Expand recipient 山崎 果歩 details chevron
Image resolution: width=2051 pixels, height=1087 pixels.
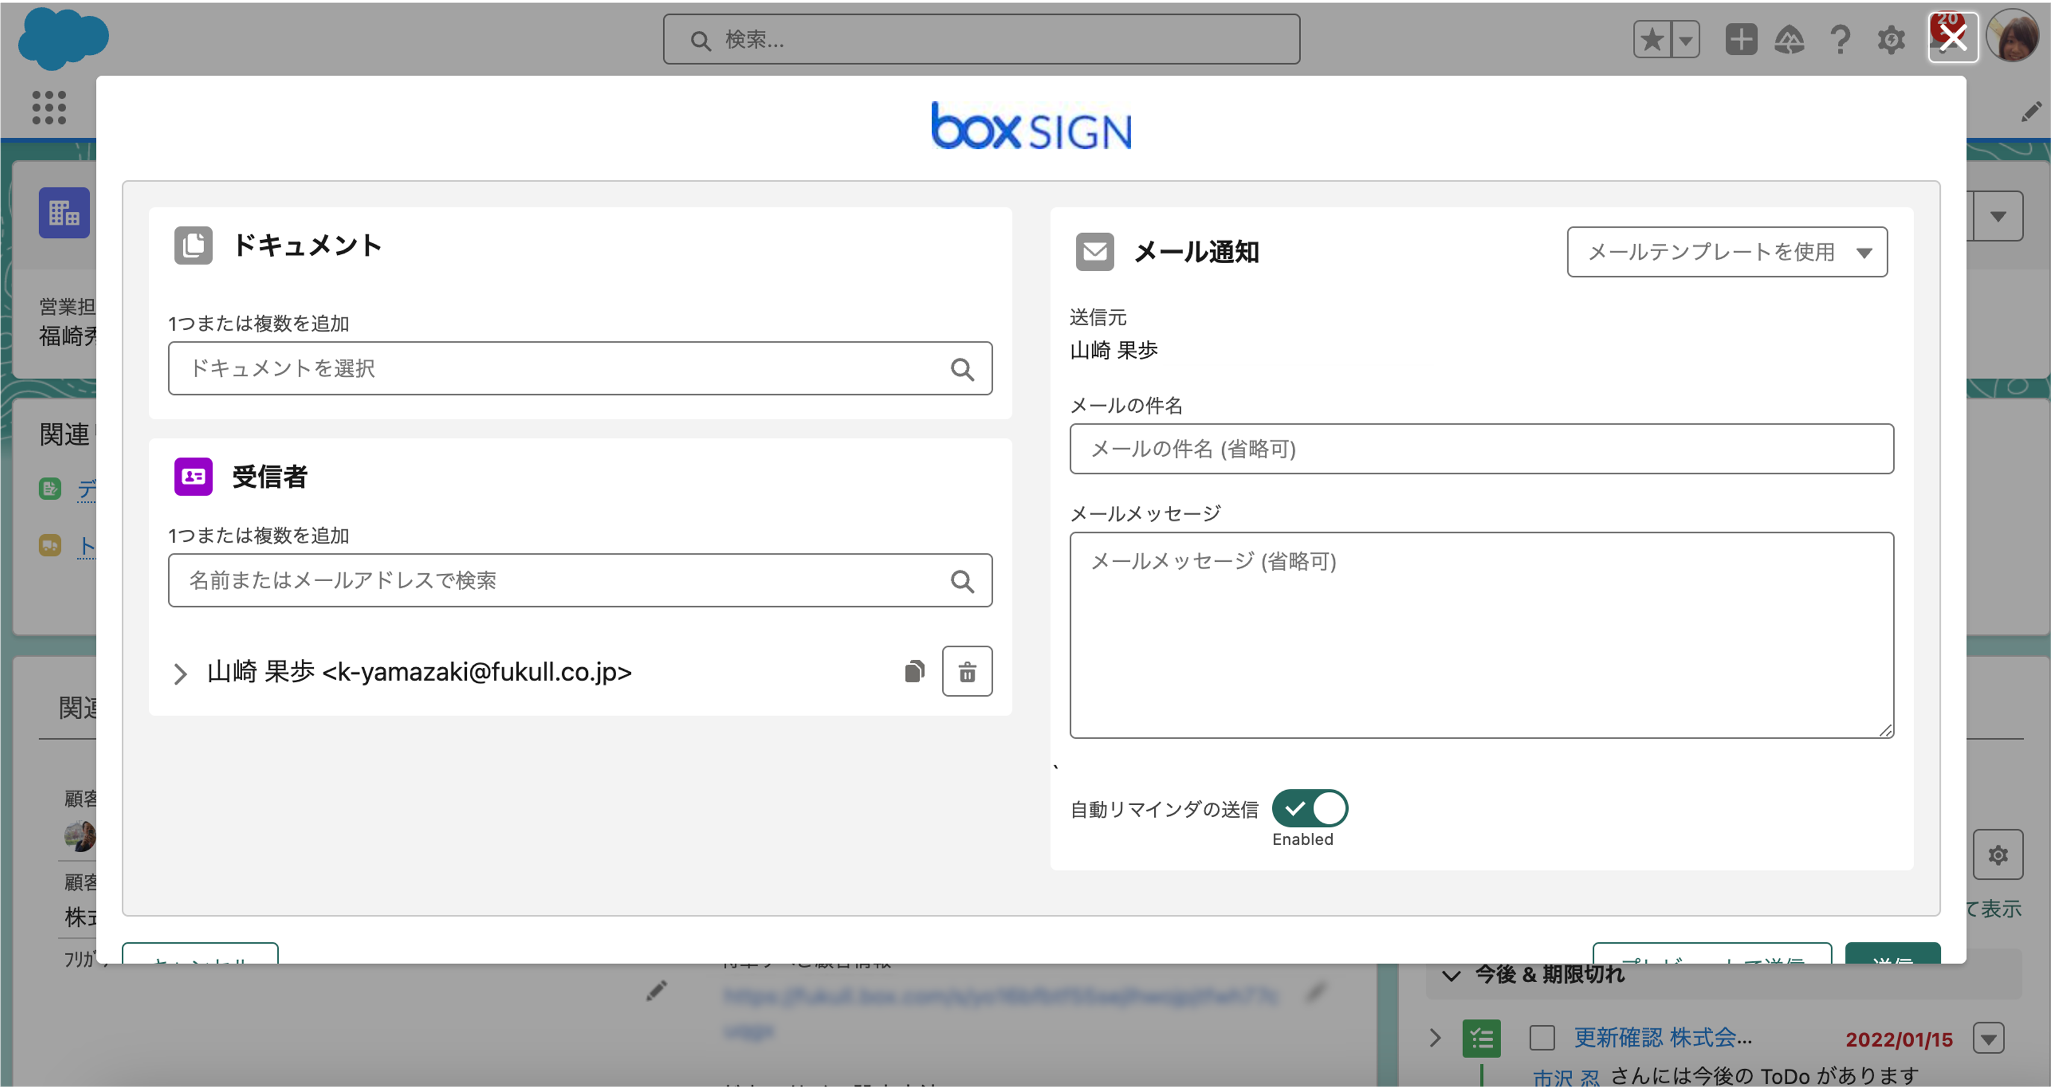[180, 673]
